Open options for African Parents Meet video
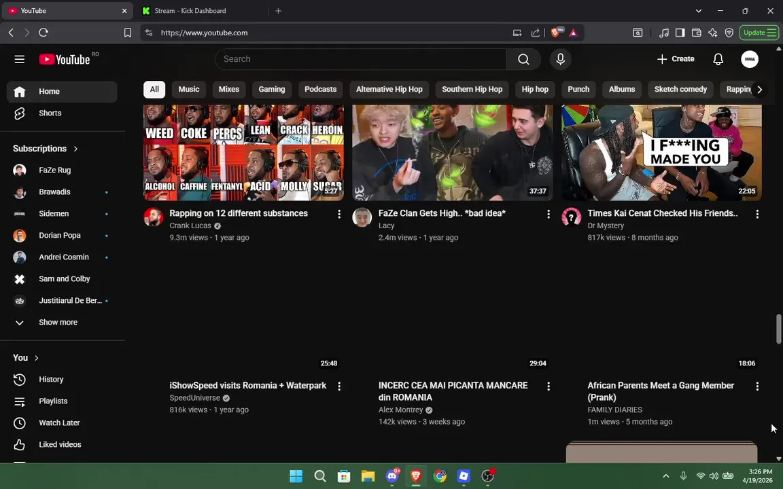The image size is (783, 489). point(757,386)
